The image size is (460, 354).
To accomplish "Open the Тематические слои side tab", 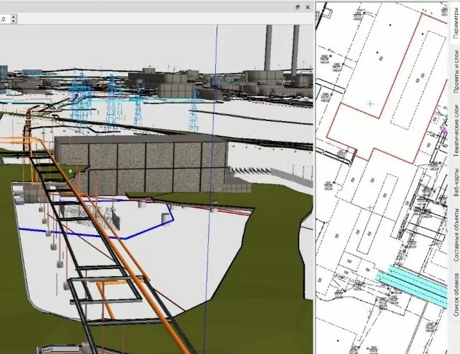I will 455,132.
